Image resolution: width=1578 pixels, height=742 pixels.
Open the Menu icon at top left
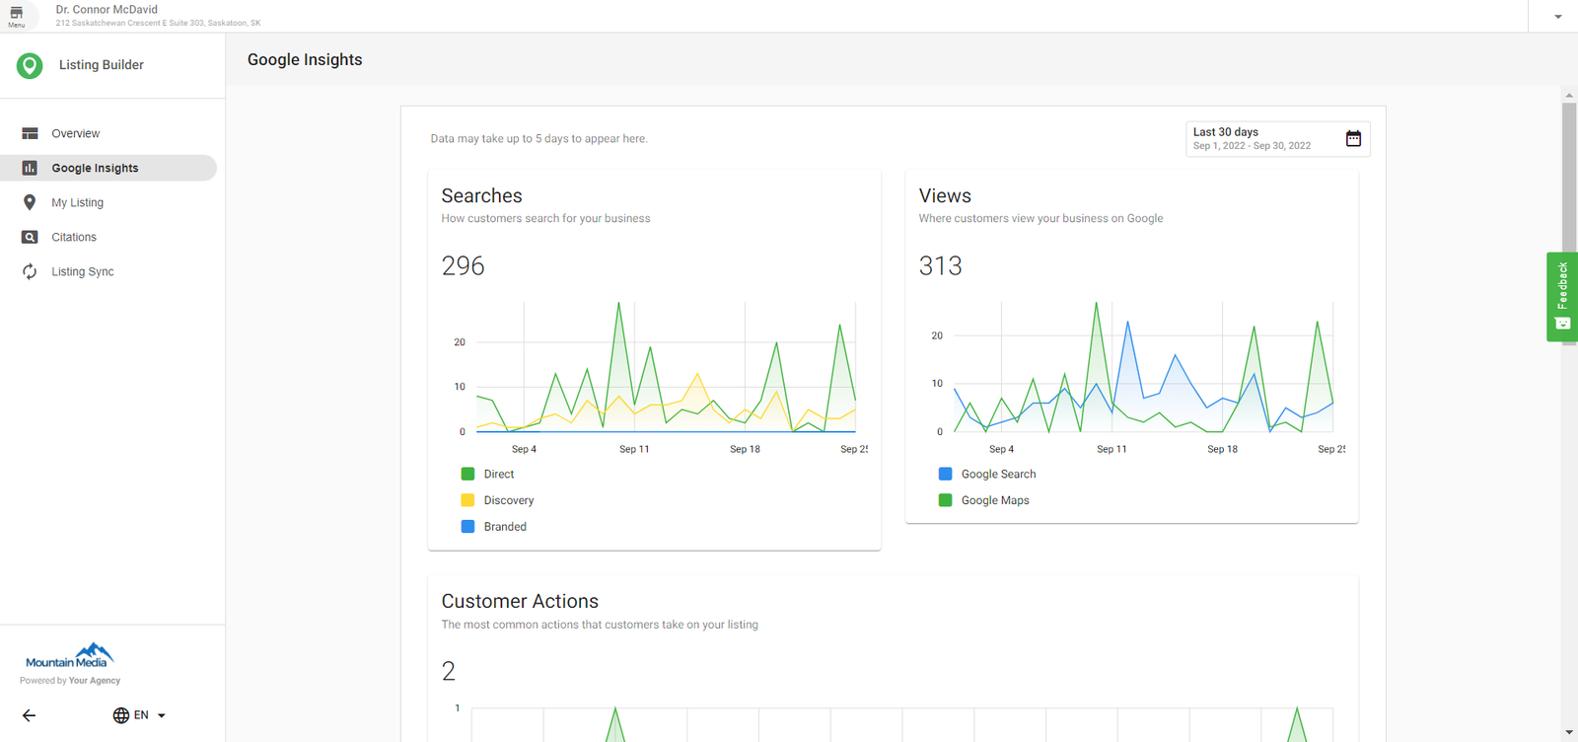[x=17, y=16]
